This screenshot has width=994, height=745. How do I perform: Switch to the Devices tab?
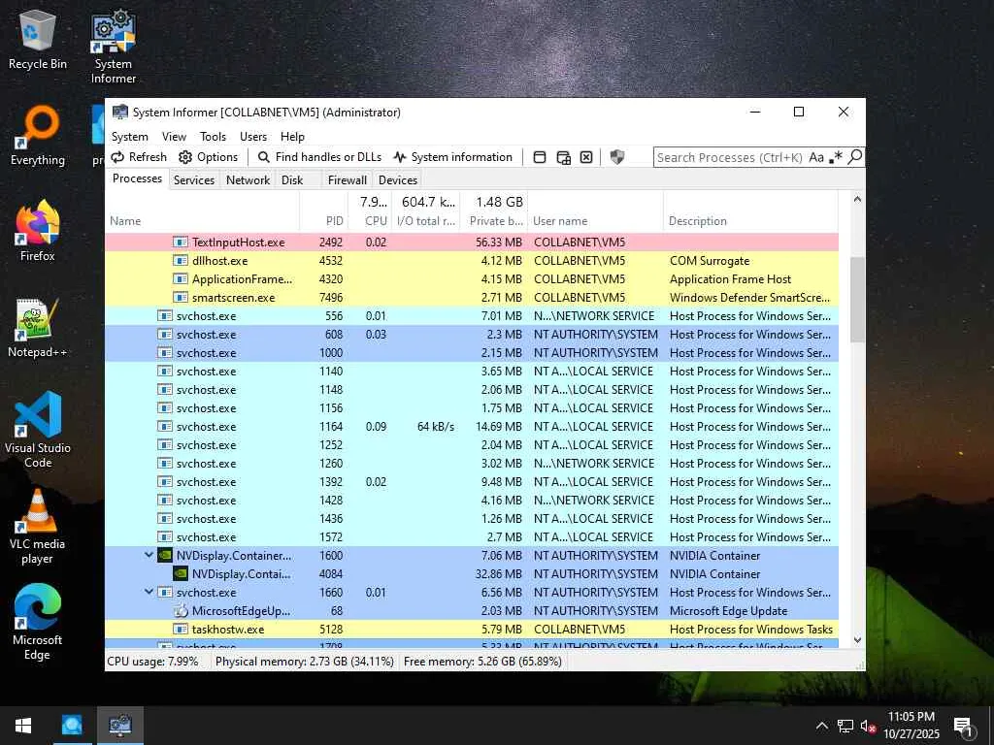click(x=398, y=179)
